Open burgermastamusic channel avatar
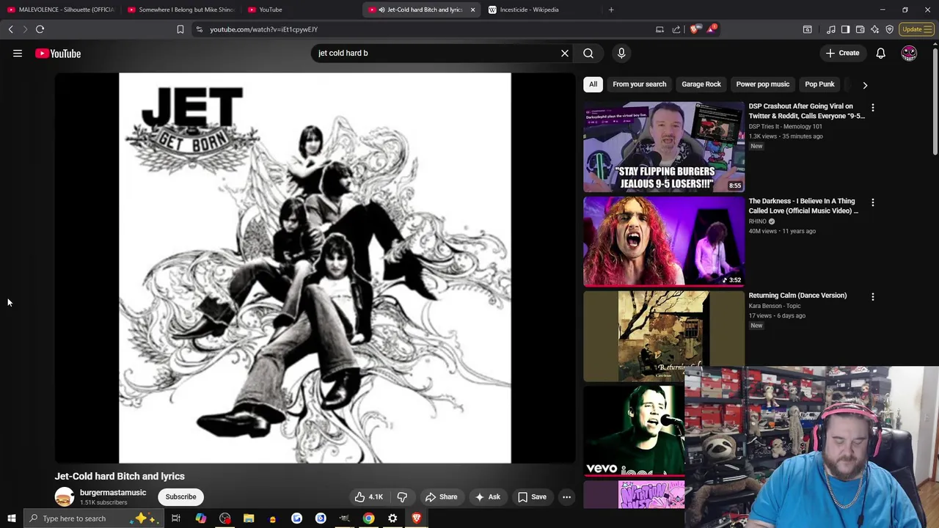Viewport: 939px width, 528px height. click(65, 496)
